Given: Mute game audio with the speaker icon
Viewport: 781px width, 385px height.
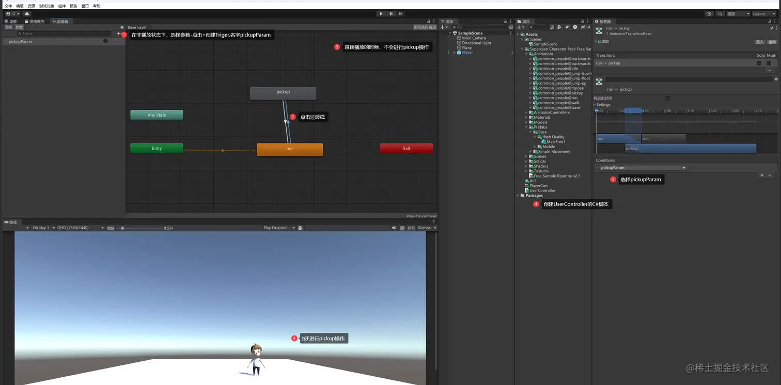Looking at the screenshot, I should tap(394, 228).
